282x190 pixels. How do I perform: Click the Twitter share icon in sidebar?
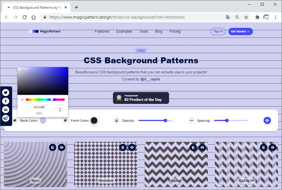[6, 93]
